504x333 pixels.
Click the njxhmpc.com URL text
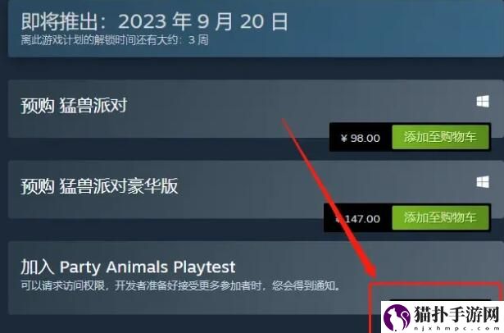click(x=456, y=328)
